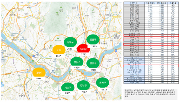Select the red-outlined 하남시 (171) table row
Image resolution: width=182 pixels, height=102 pixels.
(151, 66)
